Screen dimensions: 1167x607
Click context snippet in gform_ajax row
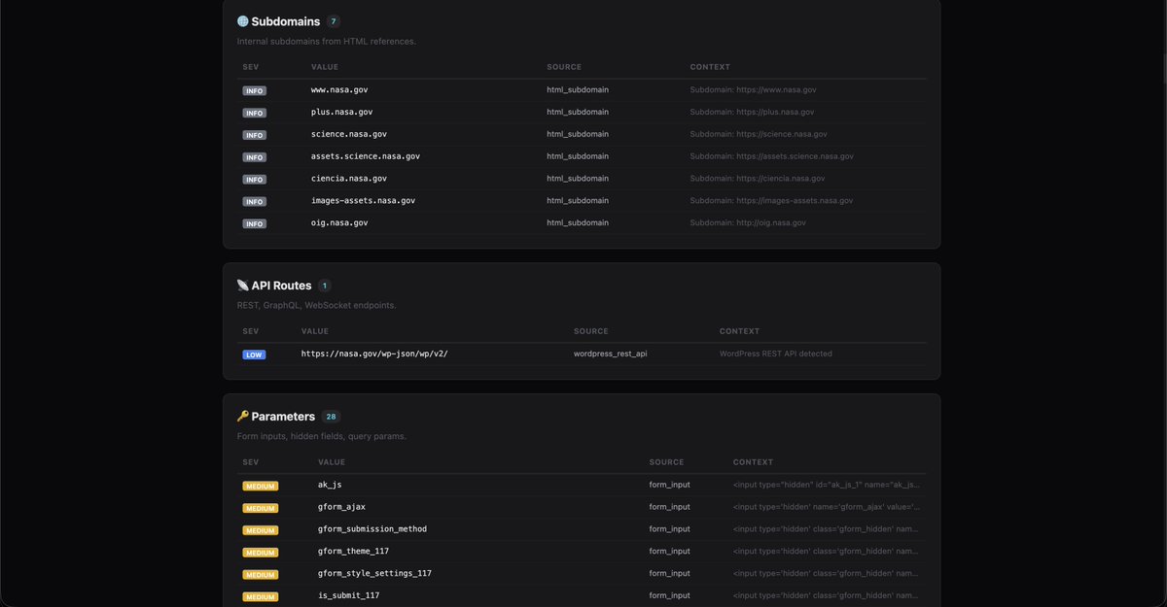pos(827,507)
